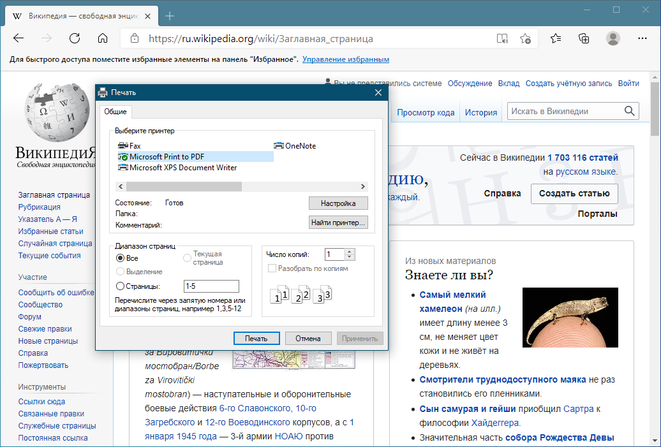Open the Favorites list icon

click(556, 38)
